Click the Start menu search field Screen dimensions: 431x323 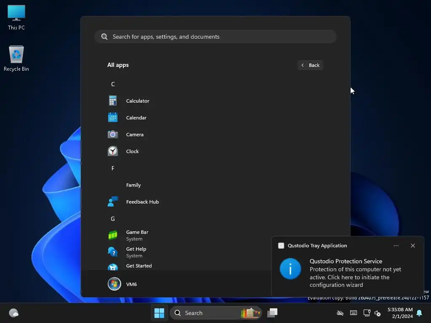pyautogui.click(x=215, y=37)
